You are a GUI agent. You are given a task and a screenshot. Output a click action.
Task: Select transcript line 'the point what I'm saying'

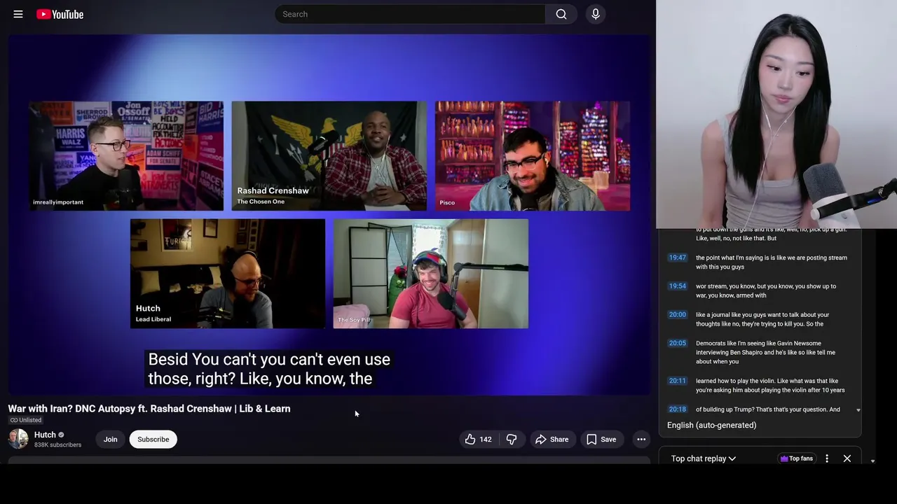point(772,262)
